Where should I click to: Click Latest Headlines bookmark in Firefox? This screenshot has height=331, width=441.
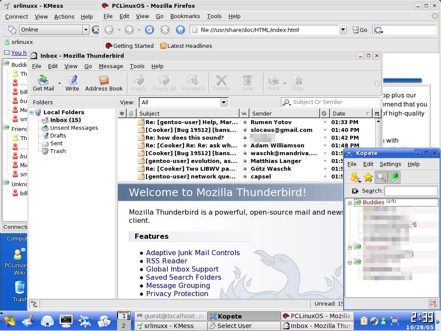click(186, 46)
